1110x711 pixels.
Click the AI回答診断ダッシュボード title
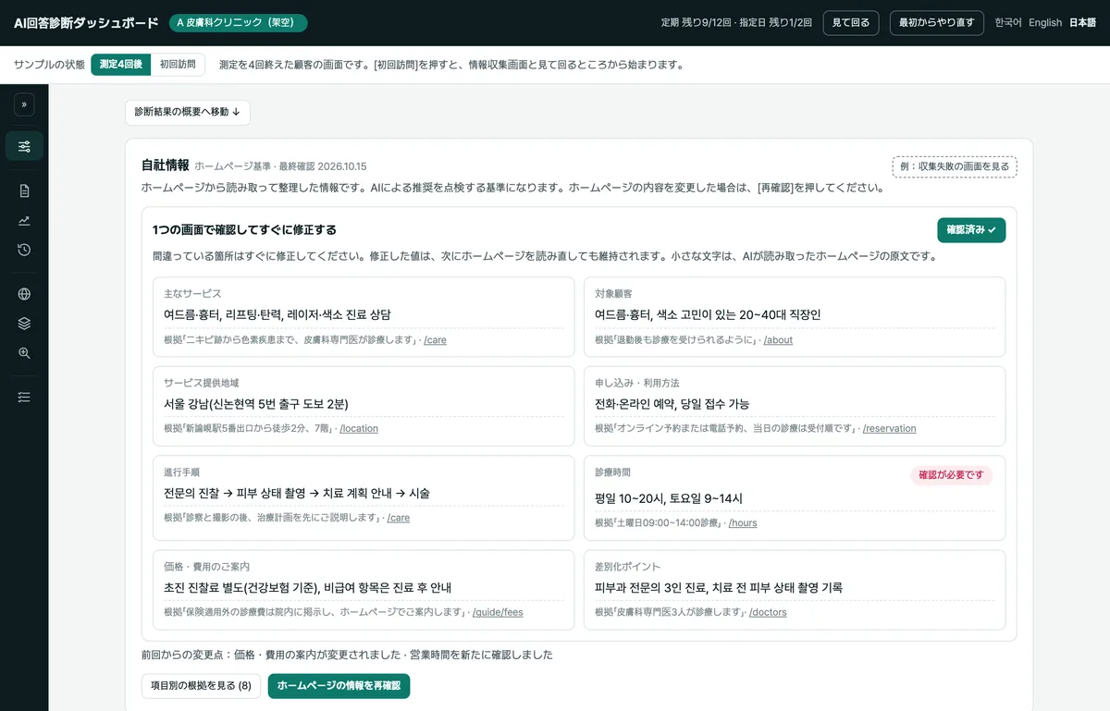86,23
